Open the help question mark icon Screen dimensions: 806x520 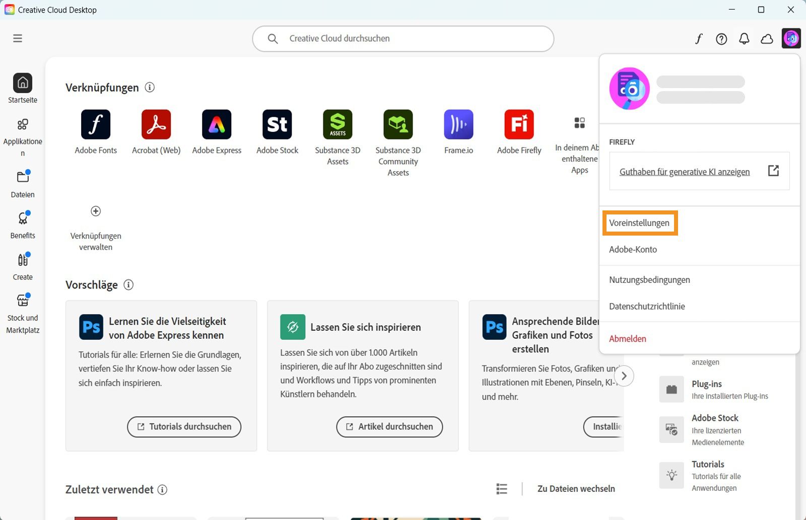pyautogui.click(x=721, y=39)
